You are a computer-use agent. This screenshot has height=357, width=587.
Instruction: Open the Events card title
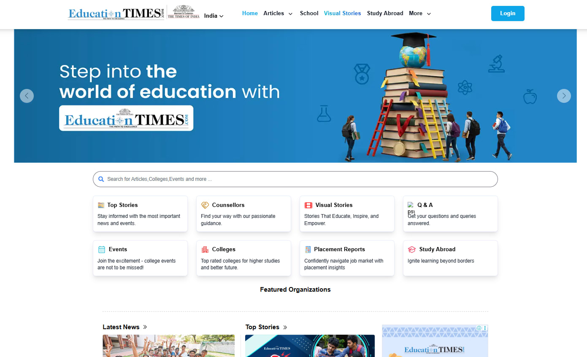coord(118,250)
